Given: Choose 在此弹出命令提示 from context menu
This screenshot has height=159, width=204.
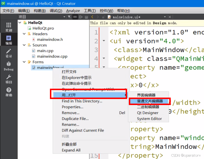Looking at the screenshot, I should coord(77,84).
